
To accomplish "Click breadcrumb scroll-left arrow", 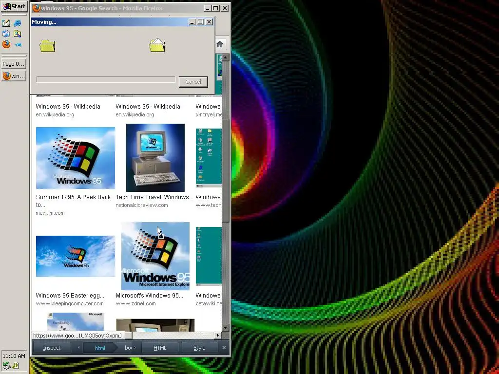I will pyautogui.click(x=78, y=348).
